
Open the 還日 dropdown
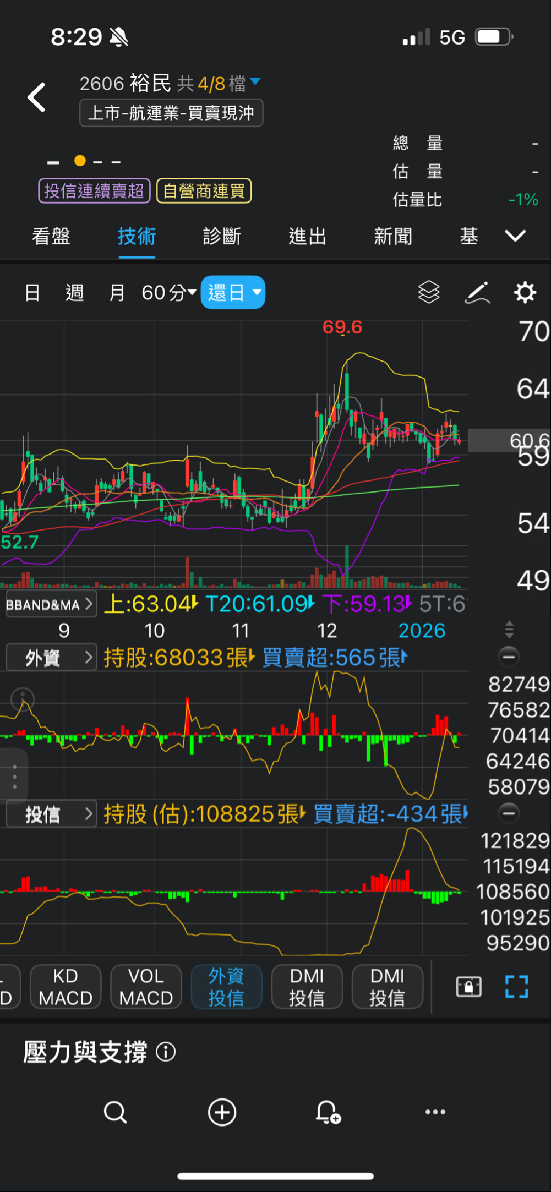coord(233,292)
